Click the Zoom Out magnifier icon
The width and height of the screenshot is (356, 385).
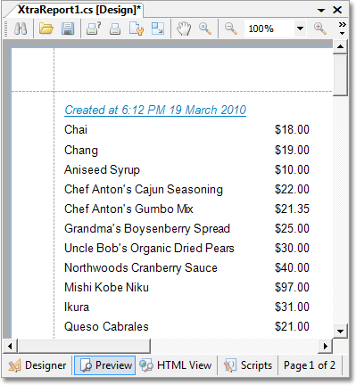(231, 29)
